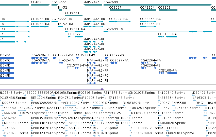Image resolution: width=216 pixels, height=137 pixels.
Task: Select EST RH68389.5prime
Action: click(136, 103)
